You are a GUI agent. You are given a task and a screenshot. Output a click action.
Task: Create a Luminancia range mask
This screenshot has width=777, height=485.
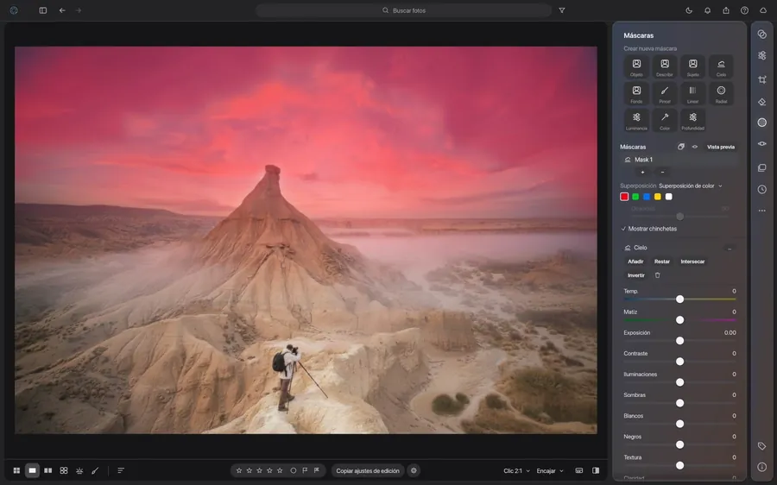point(636,120)
